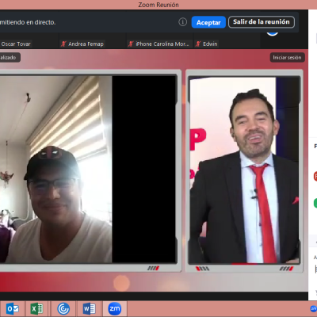Screen dimensions: 317x317
Task: Click Salir de la reunión button
Action: point(262,22)
